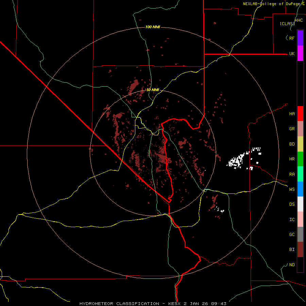Click the white DS legend color swatch
Image resolution: width=306 pixels, height=306 pixels.
(x=300, y=204)
